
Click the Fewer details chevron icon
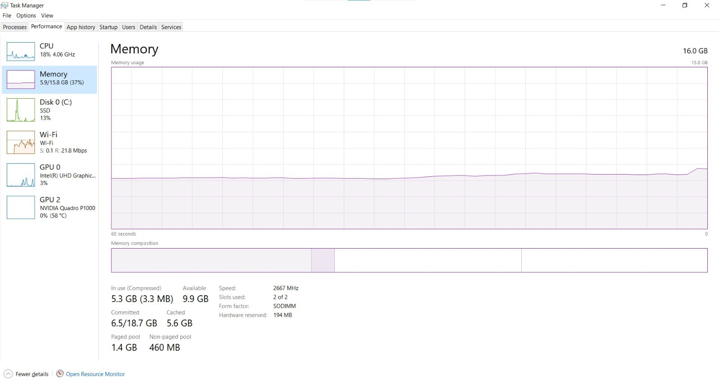point(8,374)
